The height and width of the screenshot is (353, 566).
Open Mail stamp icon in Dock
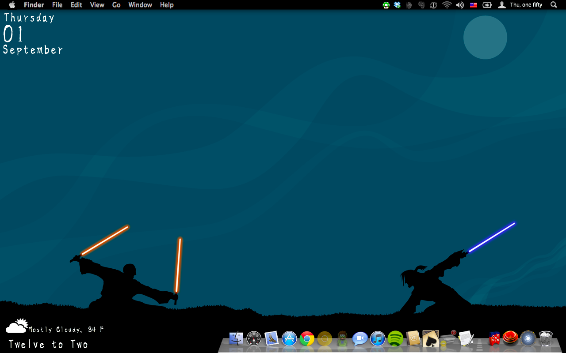pyautogui.click(x=272, y=339)
